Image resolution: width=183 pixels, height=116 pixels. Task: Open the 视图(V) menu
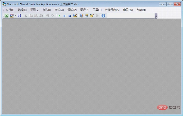(35, 10)
